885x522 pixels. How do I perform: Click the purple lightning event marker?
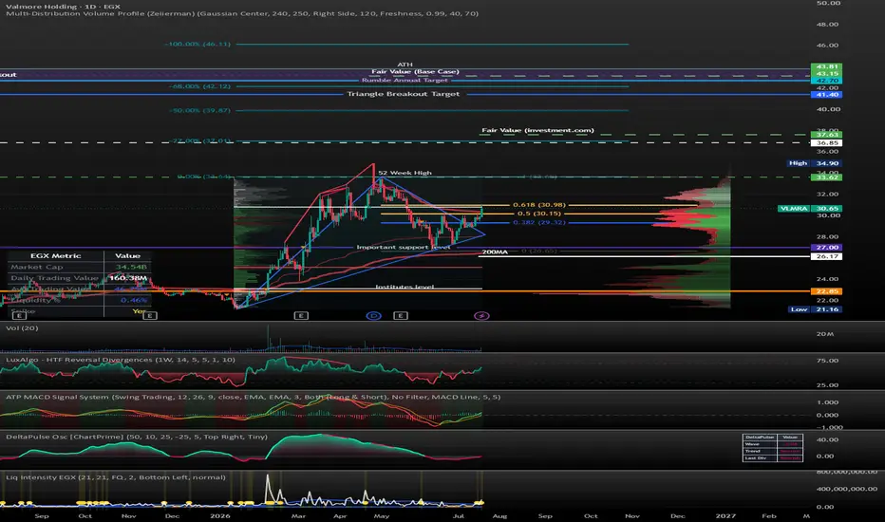(480, 315)
